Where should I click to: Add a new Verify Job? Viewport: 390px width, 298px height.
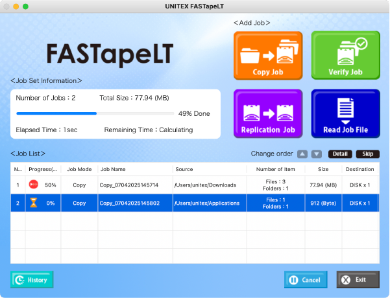(345, 55)
